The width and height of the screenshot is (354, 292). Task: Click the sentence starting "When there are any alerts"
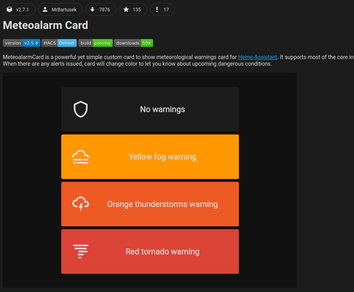click(x=137, y=64)
